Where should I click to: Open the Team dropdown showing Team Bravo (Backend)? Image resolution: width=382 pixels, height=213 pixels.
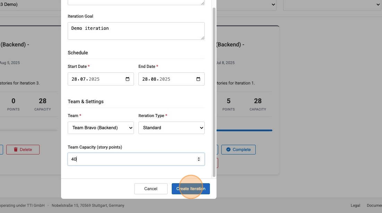101,127
